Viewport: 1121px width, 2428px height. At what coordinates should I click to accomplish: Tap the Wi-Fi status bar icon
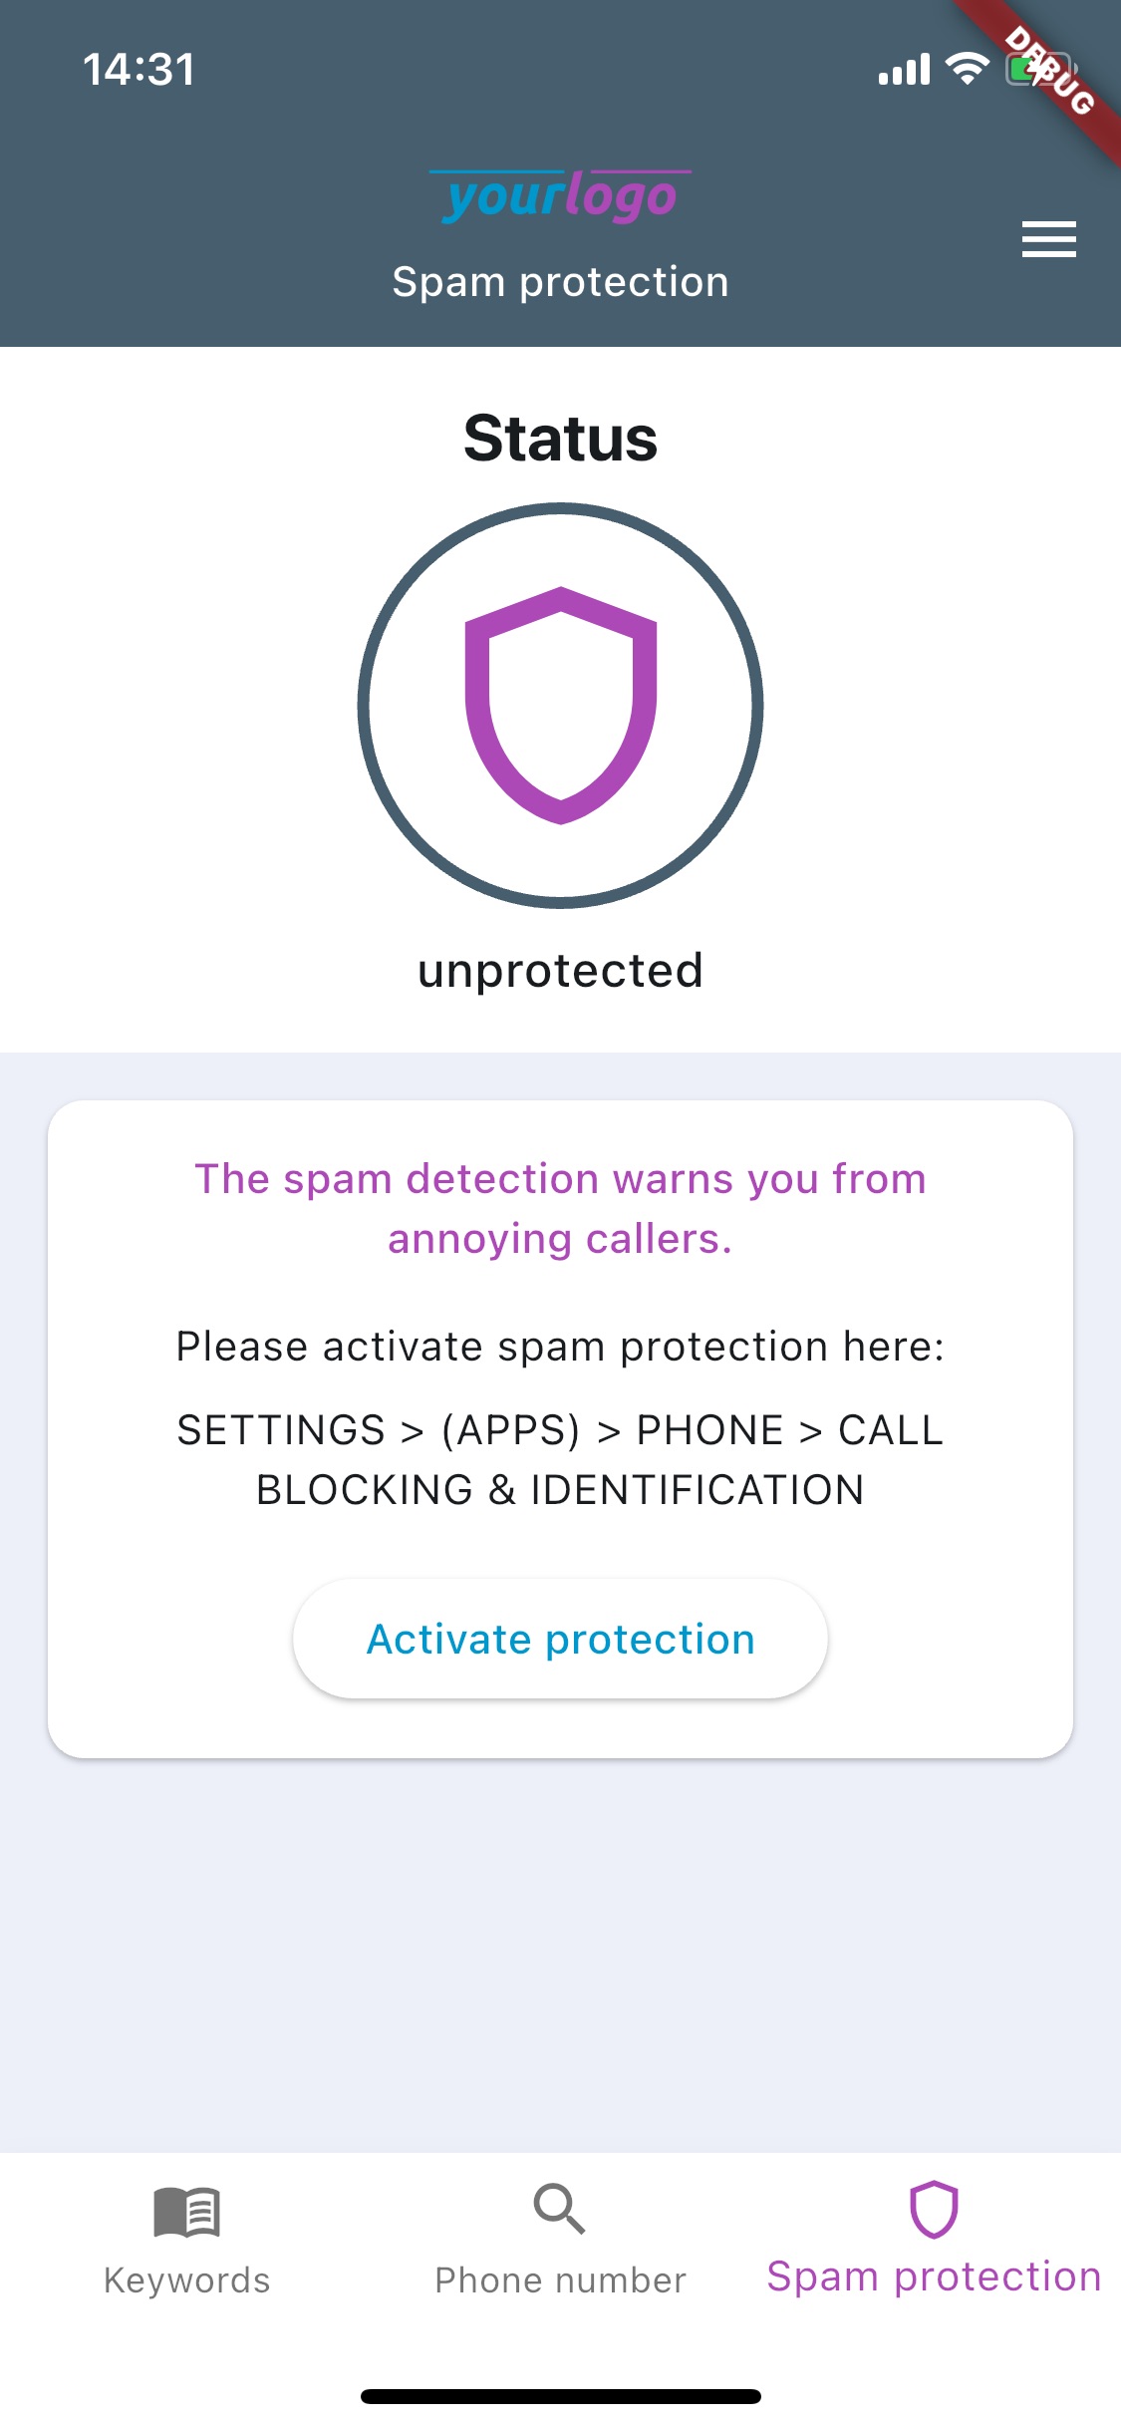click(x=967, y=69)
